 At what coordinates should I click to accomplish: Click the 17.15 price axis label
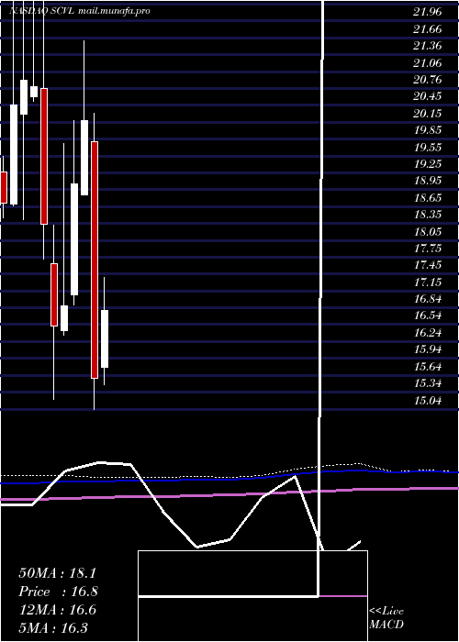(x=428, y=282)
